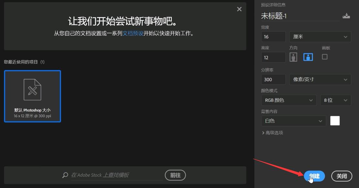Select landscape orientation icon
The width and height of the screenshot is (359, 188).
tap(308, 57)
